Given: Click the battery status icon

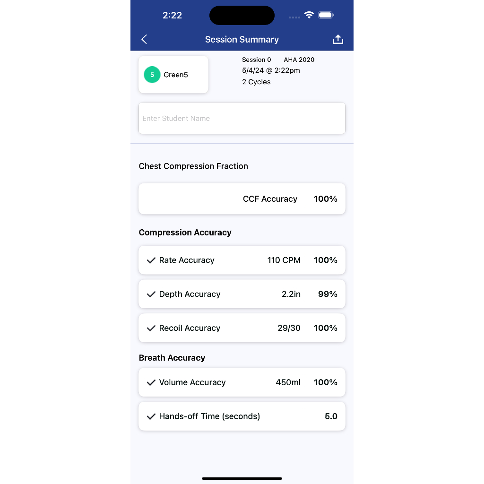Looking at the screenshot, I should 326,15.
